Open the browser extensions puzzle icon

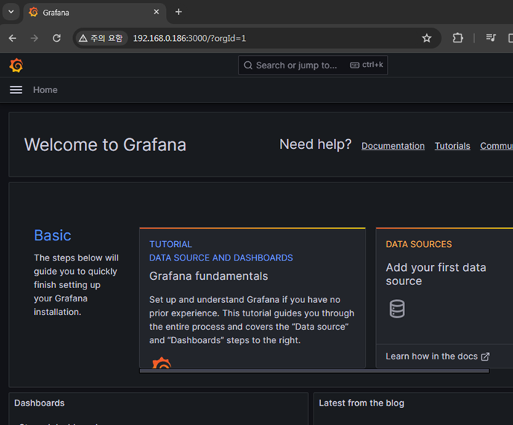(458, 38)
